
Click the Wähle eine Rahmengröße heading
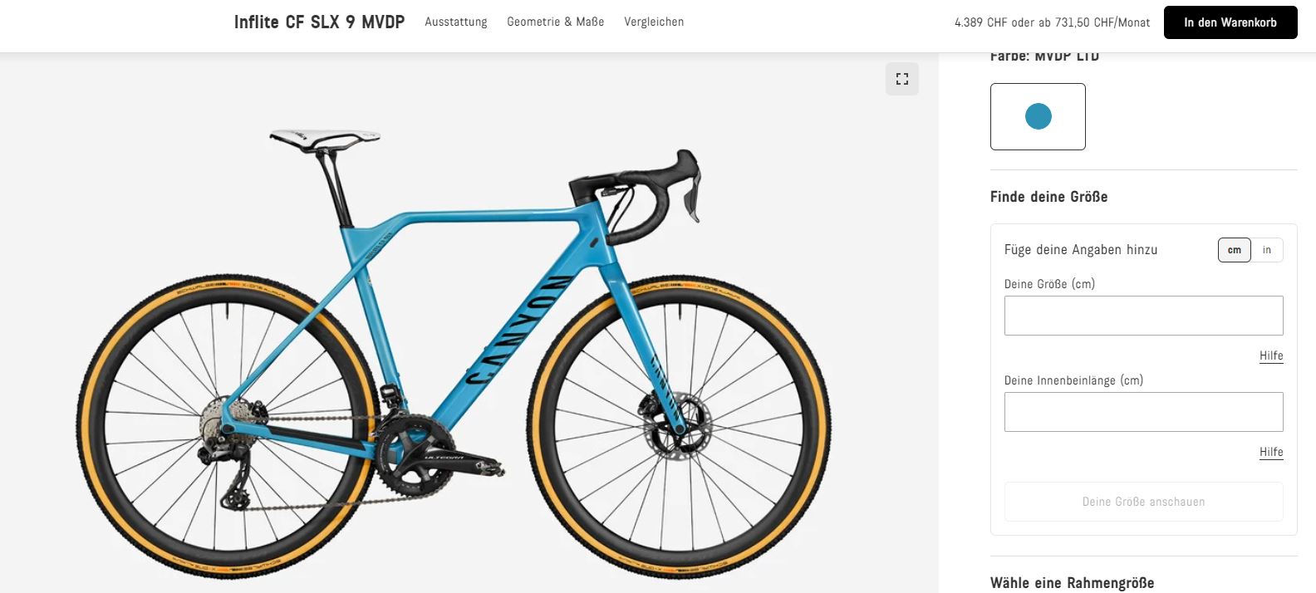(x=1072, y=583)
